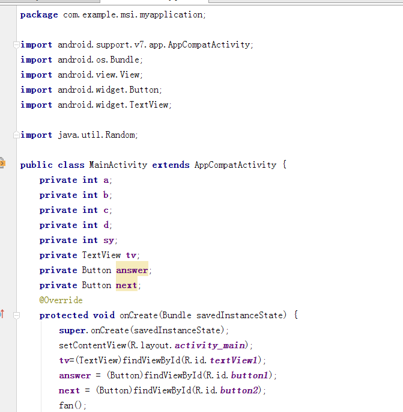Click highlighted 'answer' in Button field declaration

tap(132, 271)
